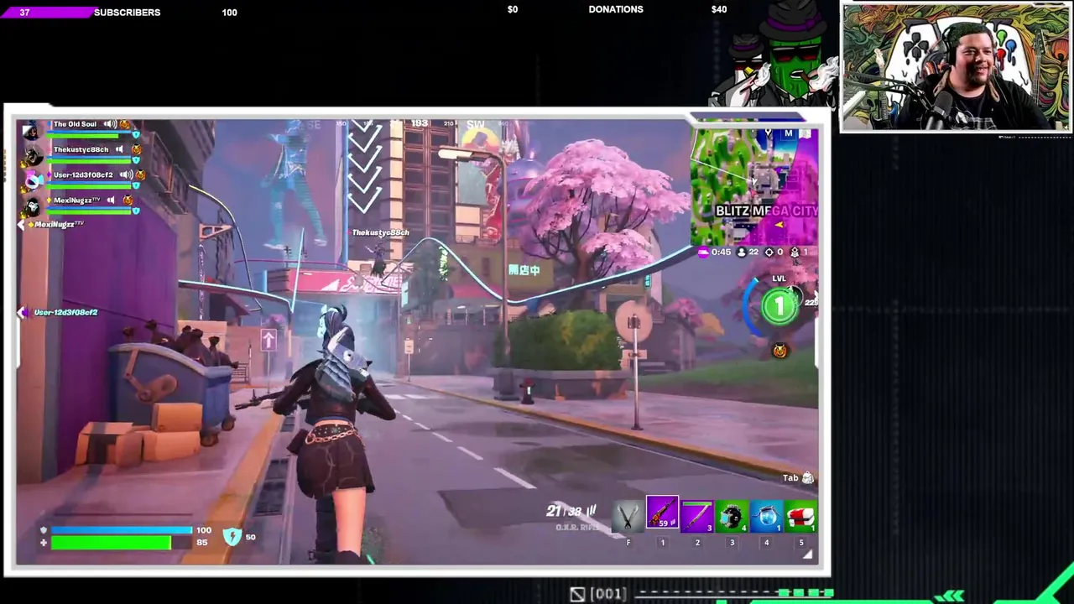Viewport: 1074px width, 604px height.
Task: Click the M map key icon on the minimap
Action: point(788,133)
